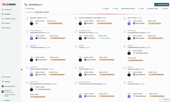Screen dimensions: 171x102
Task: Select the Artifacts grid icon
Action: [x=3, y=23]
